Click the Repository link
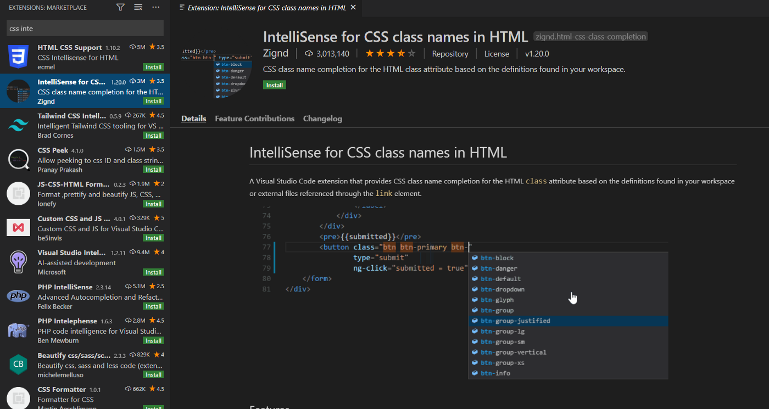This screenshot has width=769, height=409. [x=450, y=54]
